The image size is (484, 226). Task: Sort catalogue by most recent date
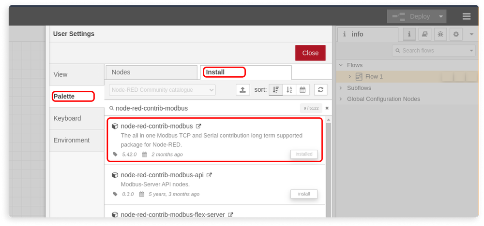click(302, 90)
